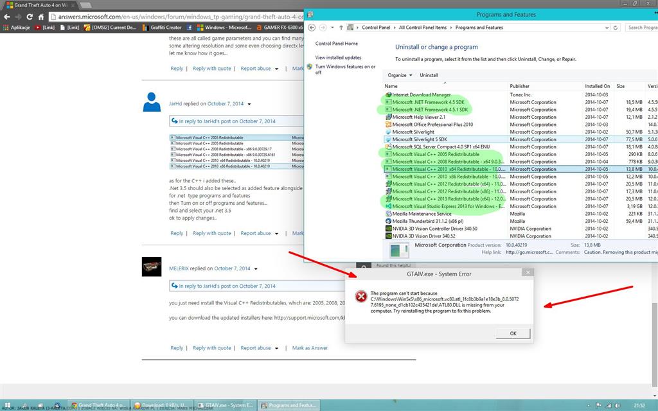658x411 pixels.
Task: Sort programs by the Installed On column
Action: pyautogui.click(x=598, y=86)
